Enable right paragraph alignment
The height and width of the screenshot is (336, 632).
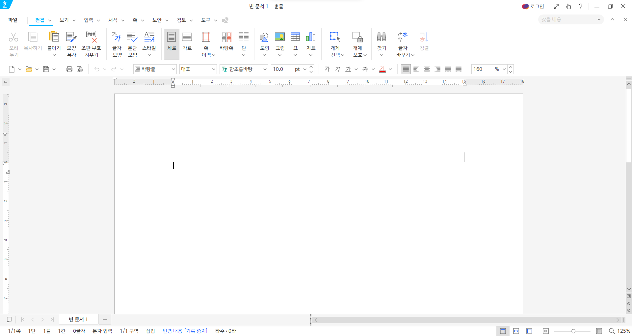[x=437, y=69]
